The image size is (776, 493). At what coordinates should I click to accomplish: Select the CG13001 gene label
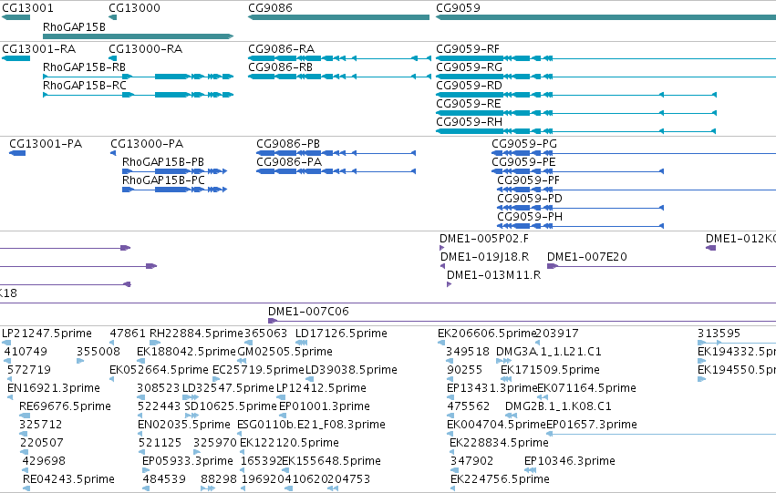pyautogui.click(x=27, y=8)
